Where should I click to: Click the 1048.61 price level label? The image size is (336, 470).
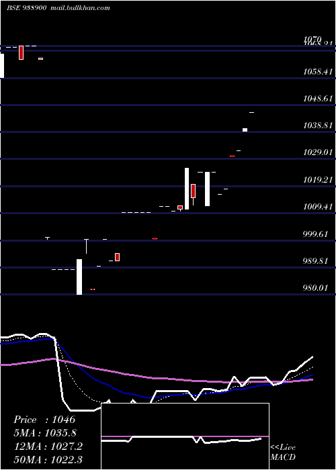318,99
